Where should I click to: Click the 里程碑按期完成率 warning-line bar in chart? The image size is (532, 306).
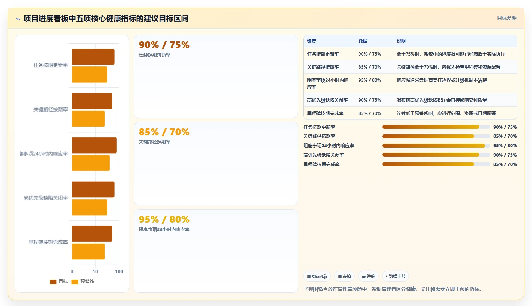[x=89, y=252]
